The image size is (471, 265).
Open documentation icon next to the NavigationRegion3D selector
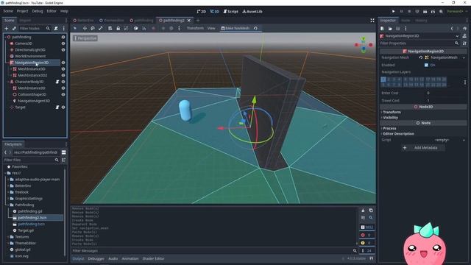(x=464, y=36)
